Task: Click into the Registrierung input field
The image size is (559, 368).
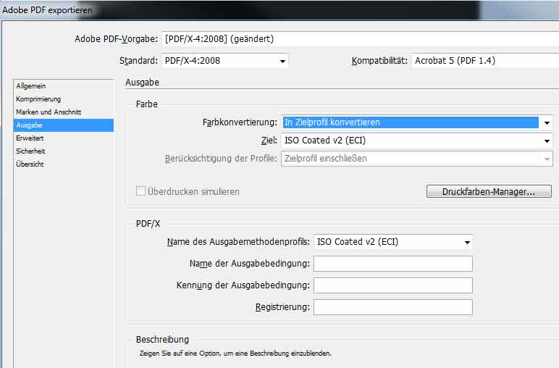Action: click(x=393, y=307)
